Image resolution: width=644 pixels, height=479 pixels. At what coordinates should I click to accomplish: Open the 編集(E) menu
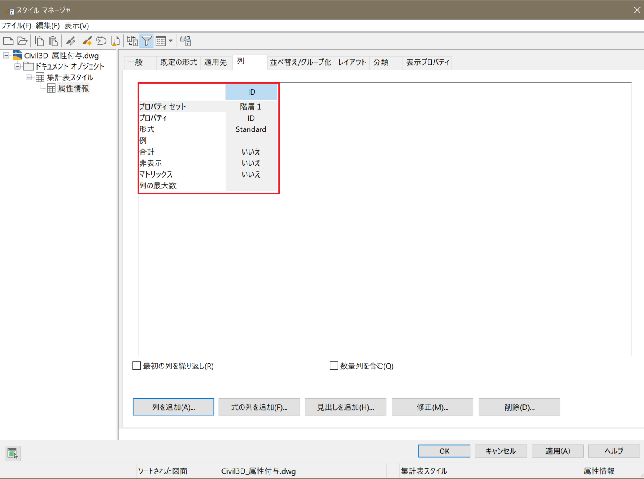click(x=48, y=26)
